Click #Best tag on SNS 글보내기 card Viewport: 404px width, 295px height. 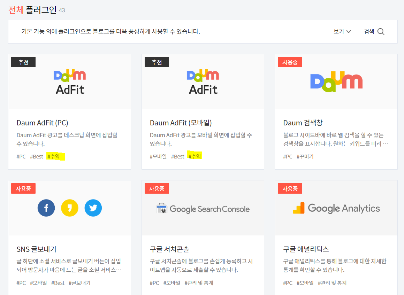click(58, 283)
